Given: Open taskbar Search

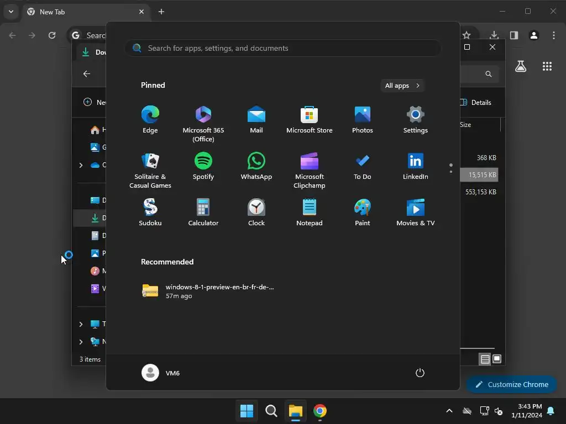Looking at the screenshot, I should 271,411.
